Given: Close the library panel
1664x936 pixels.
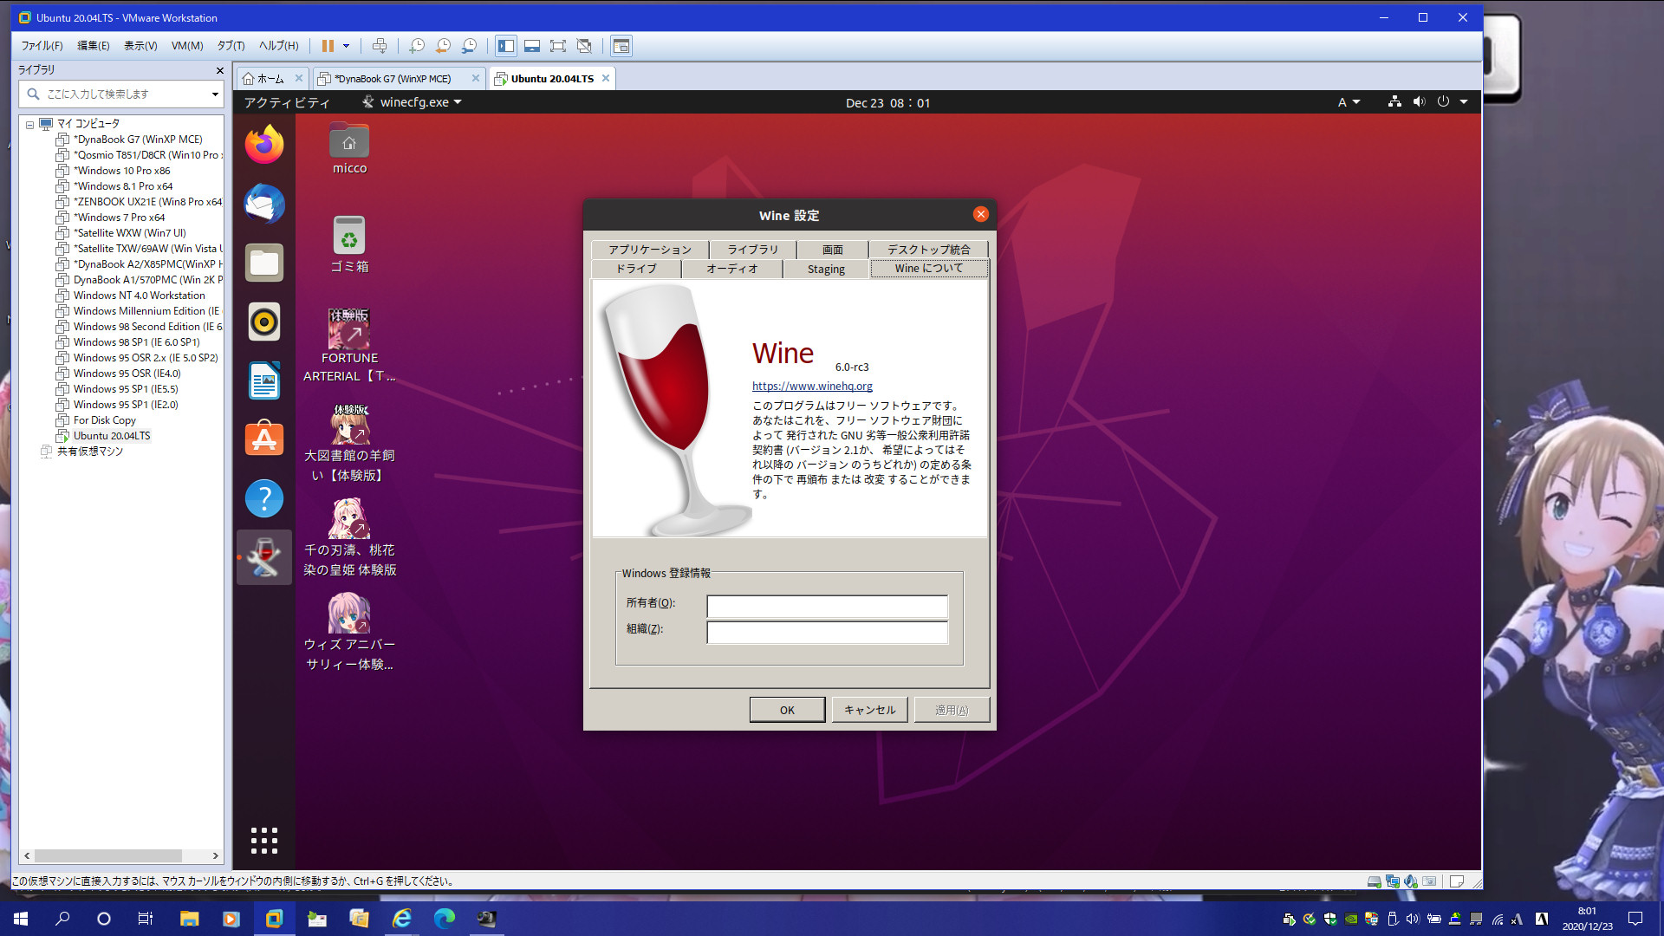Looking at the screenshot, I should 219,70.
